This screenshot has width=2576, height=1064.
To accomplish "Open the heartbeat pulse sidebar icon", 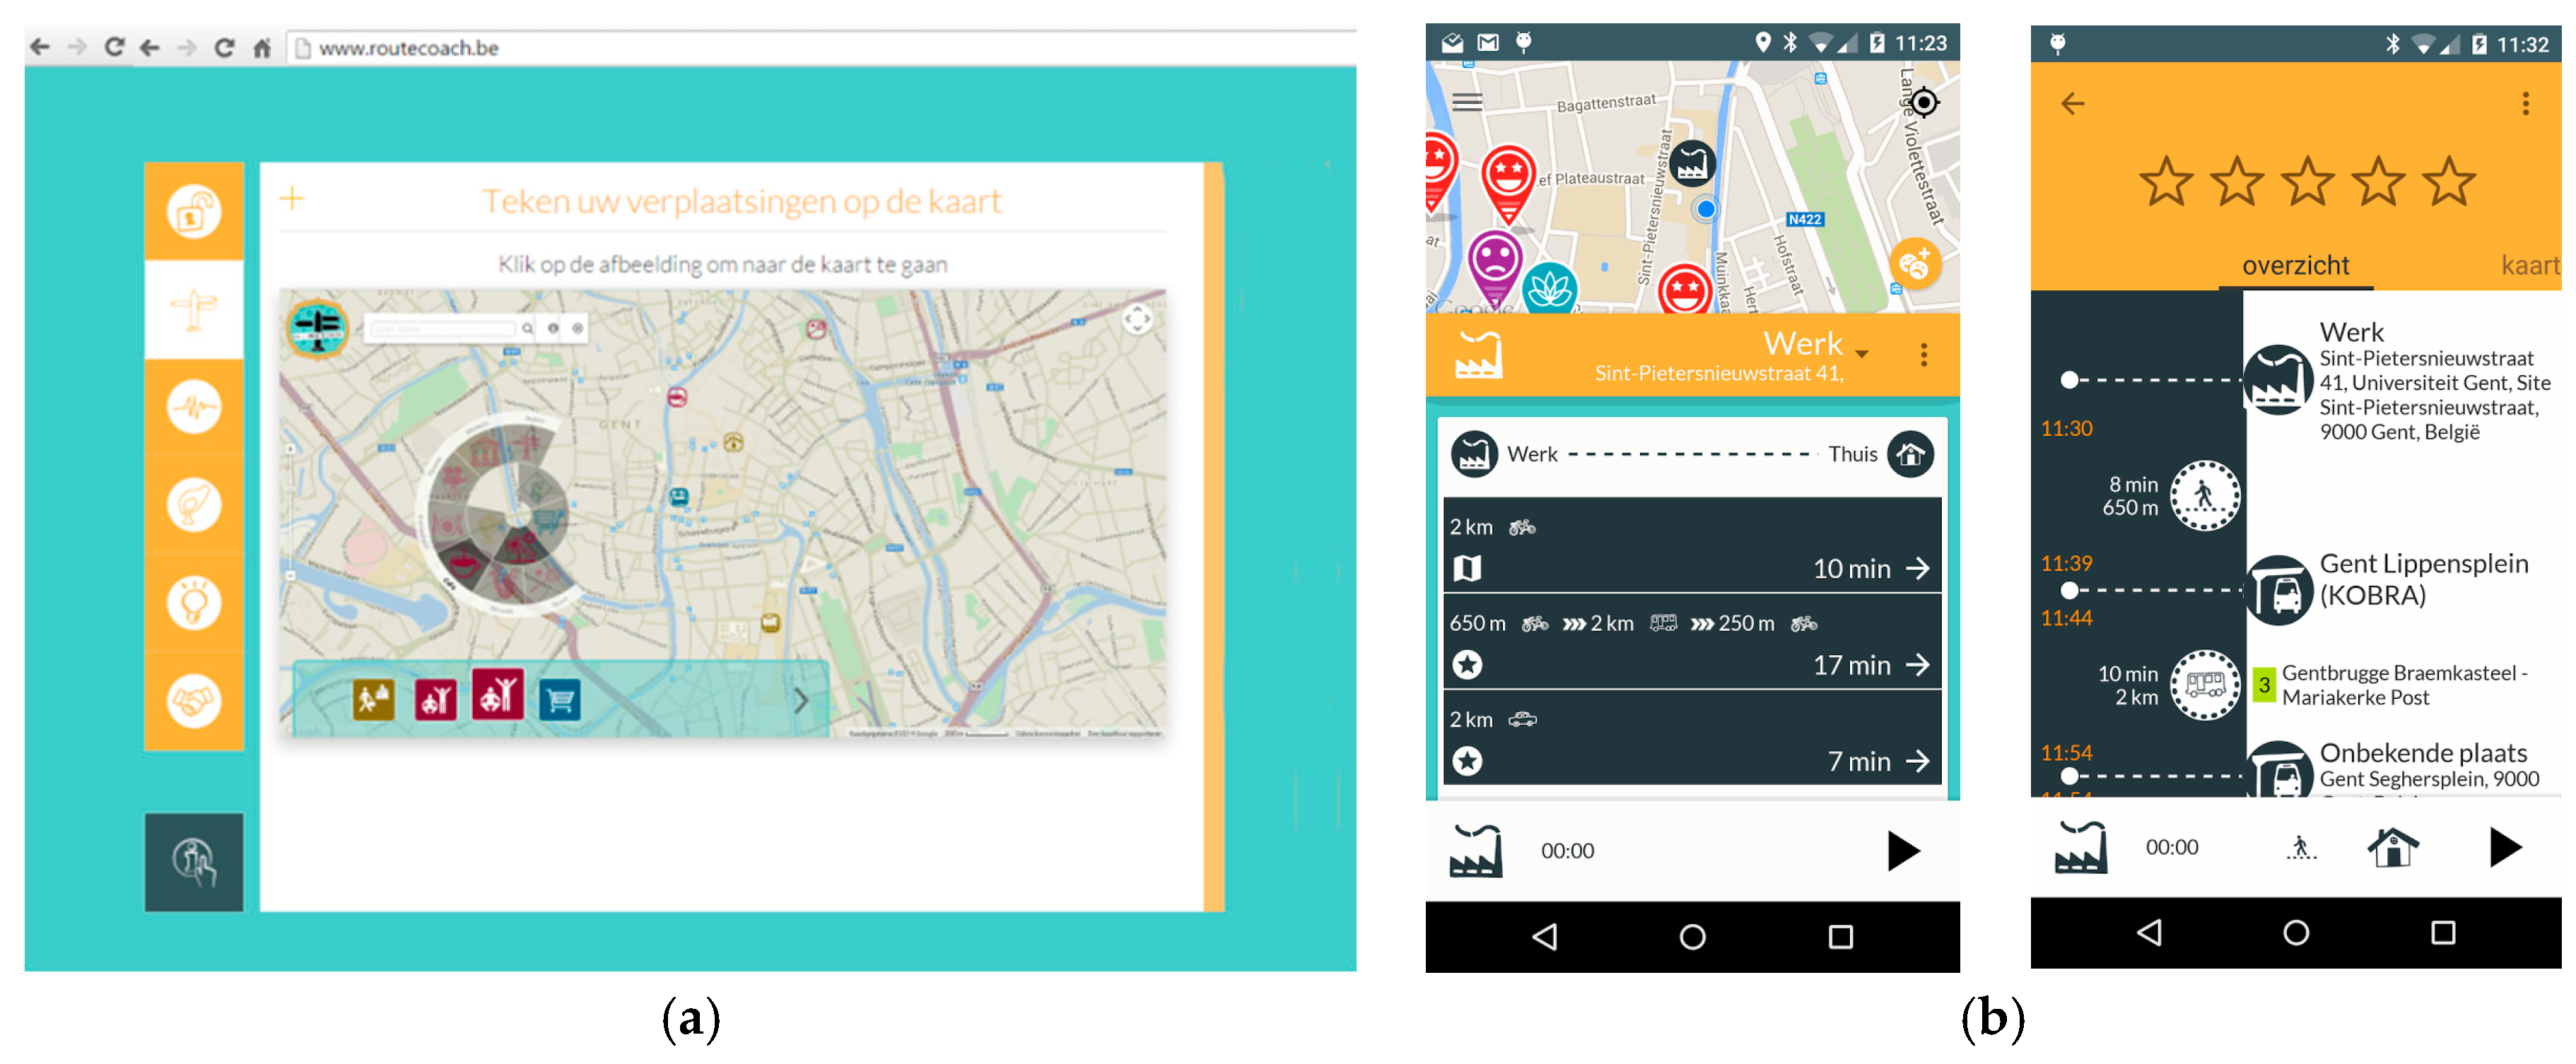I will point(193,407).
